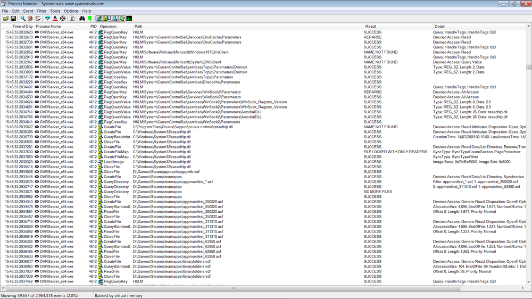Viewport: 532px width, 299px height.
Task: Open the Filter menu
Action: [41, 11]
